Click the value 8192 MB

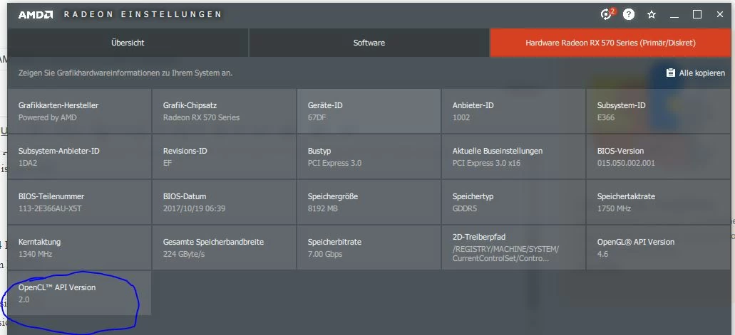322,208
